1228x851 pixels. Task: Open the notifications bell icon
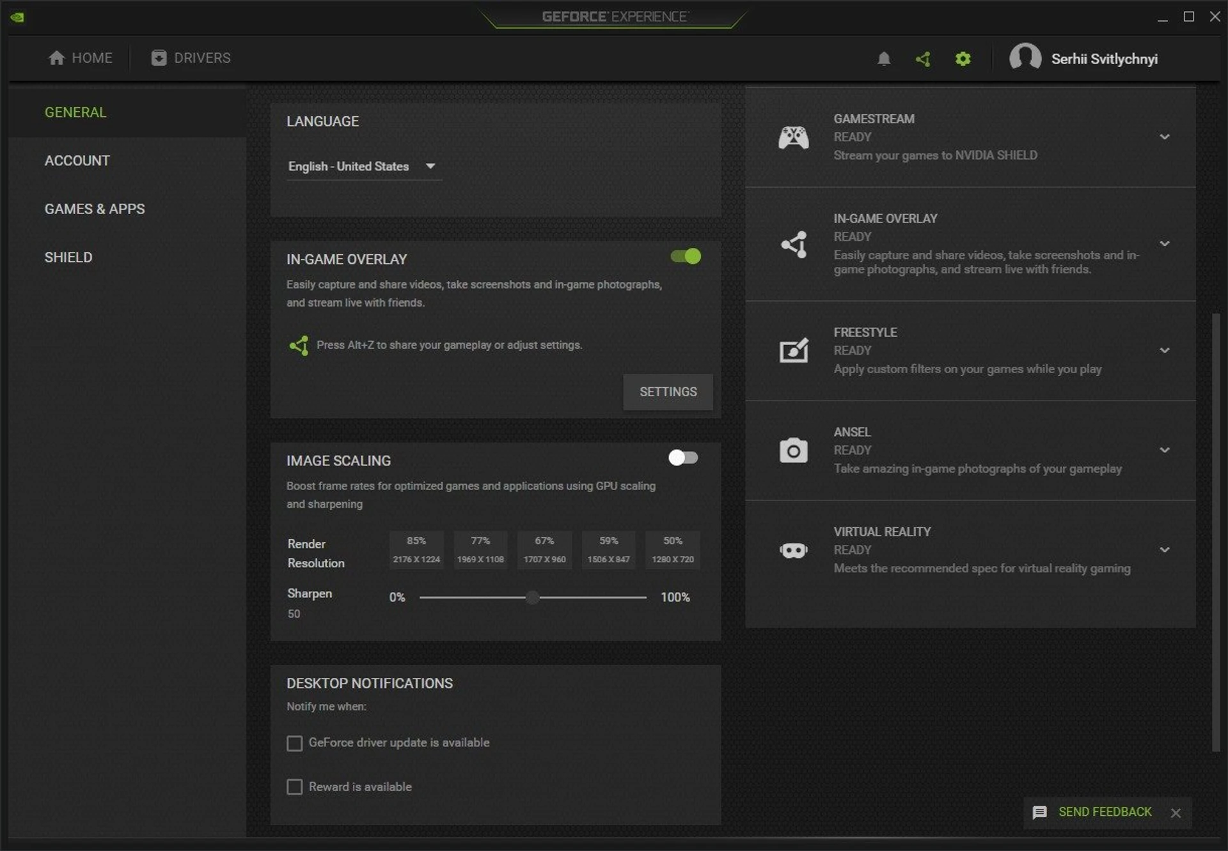click(884, 59)
